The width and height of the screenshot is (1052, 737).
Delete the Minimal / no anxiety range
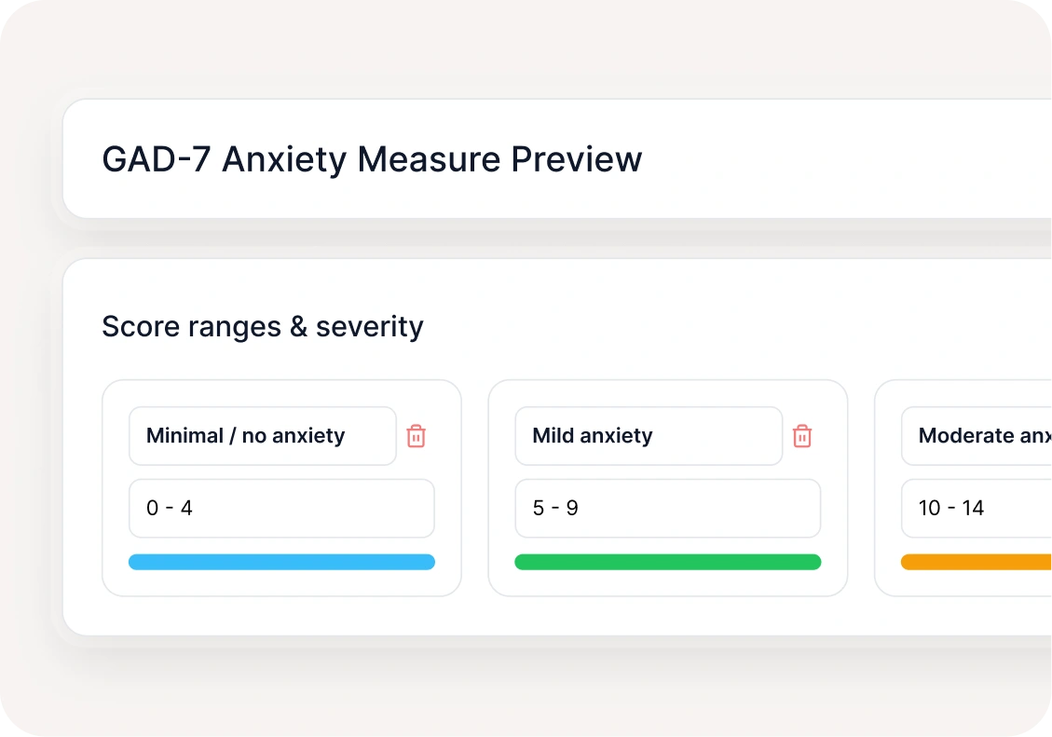pyautogui.click(x=417, y=436)
